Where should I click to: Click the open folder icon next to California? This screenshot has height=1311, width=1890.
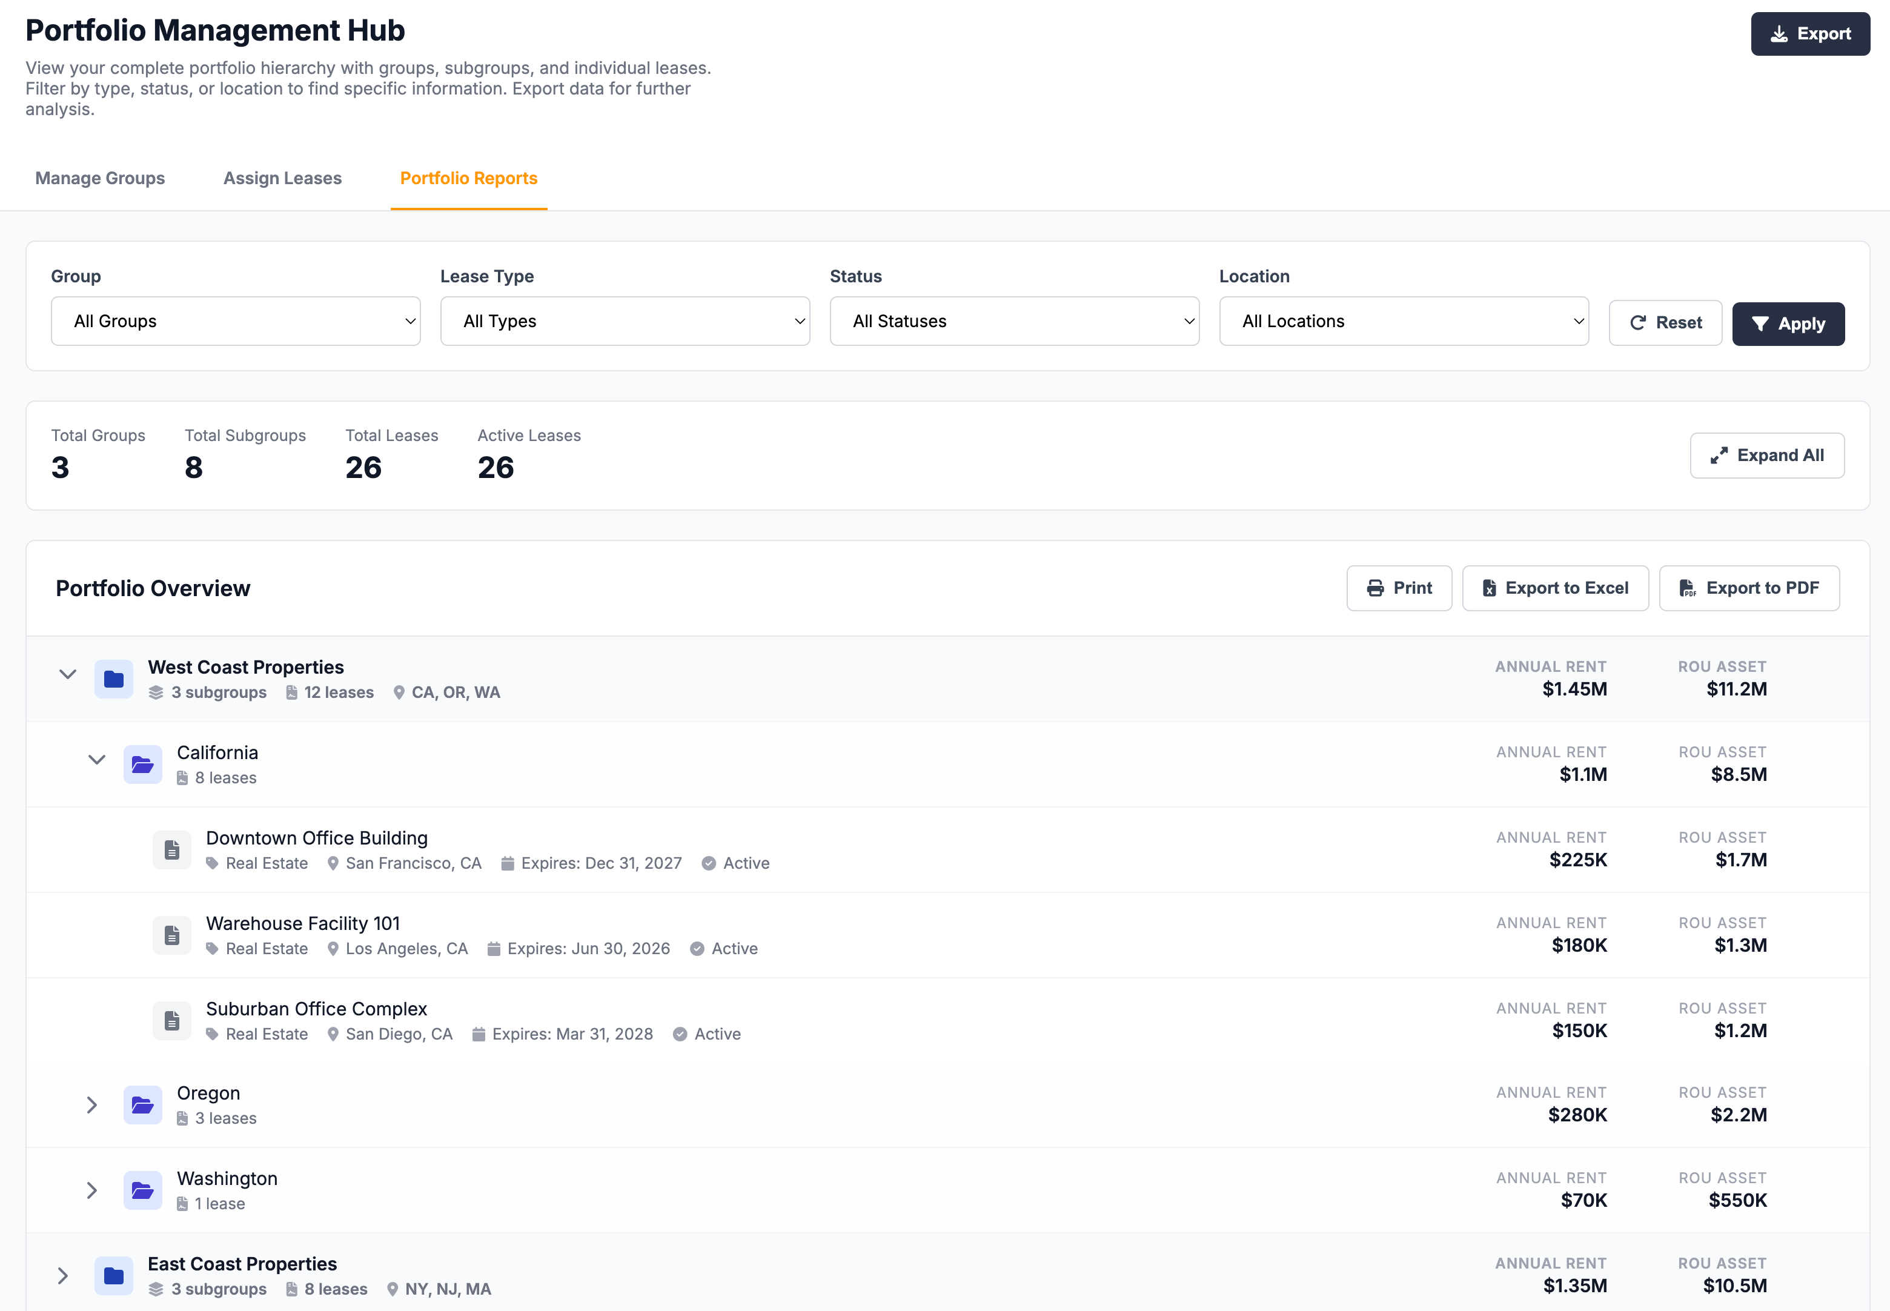[x=142, y=764]
